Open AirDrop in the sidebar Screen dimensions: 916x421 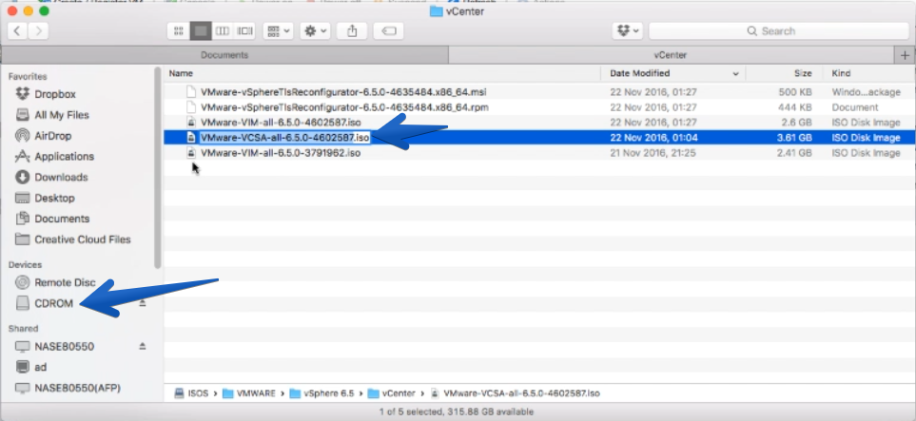(52, 136)
